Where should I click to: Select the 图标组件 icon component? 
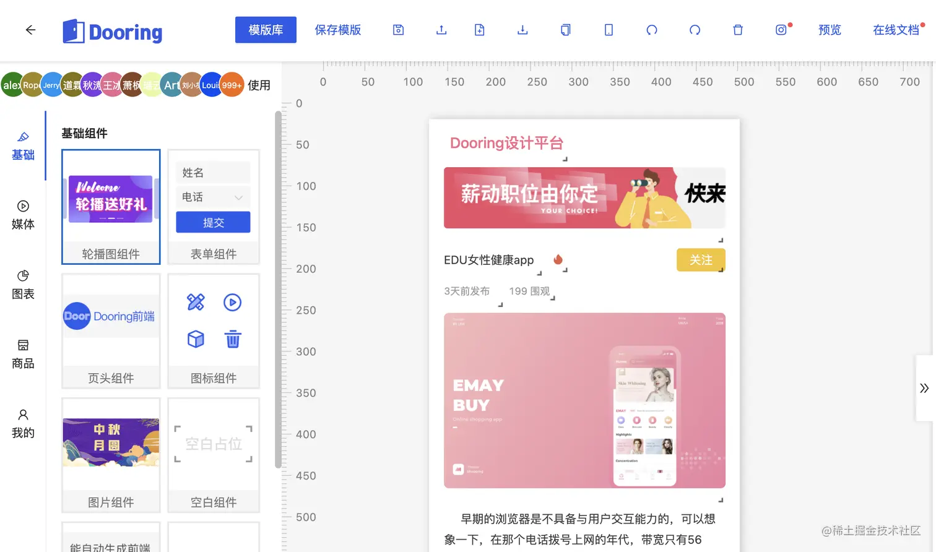(x=214, y=331)
